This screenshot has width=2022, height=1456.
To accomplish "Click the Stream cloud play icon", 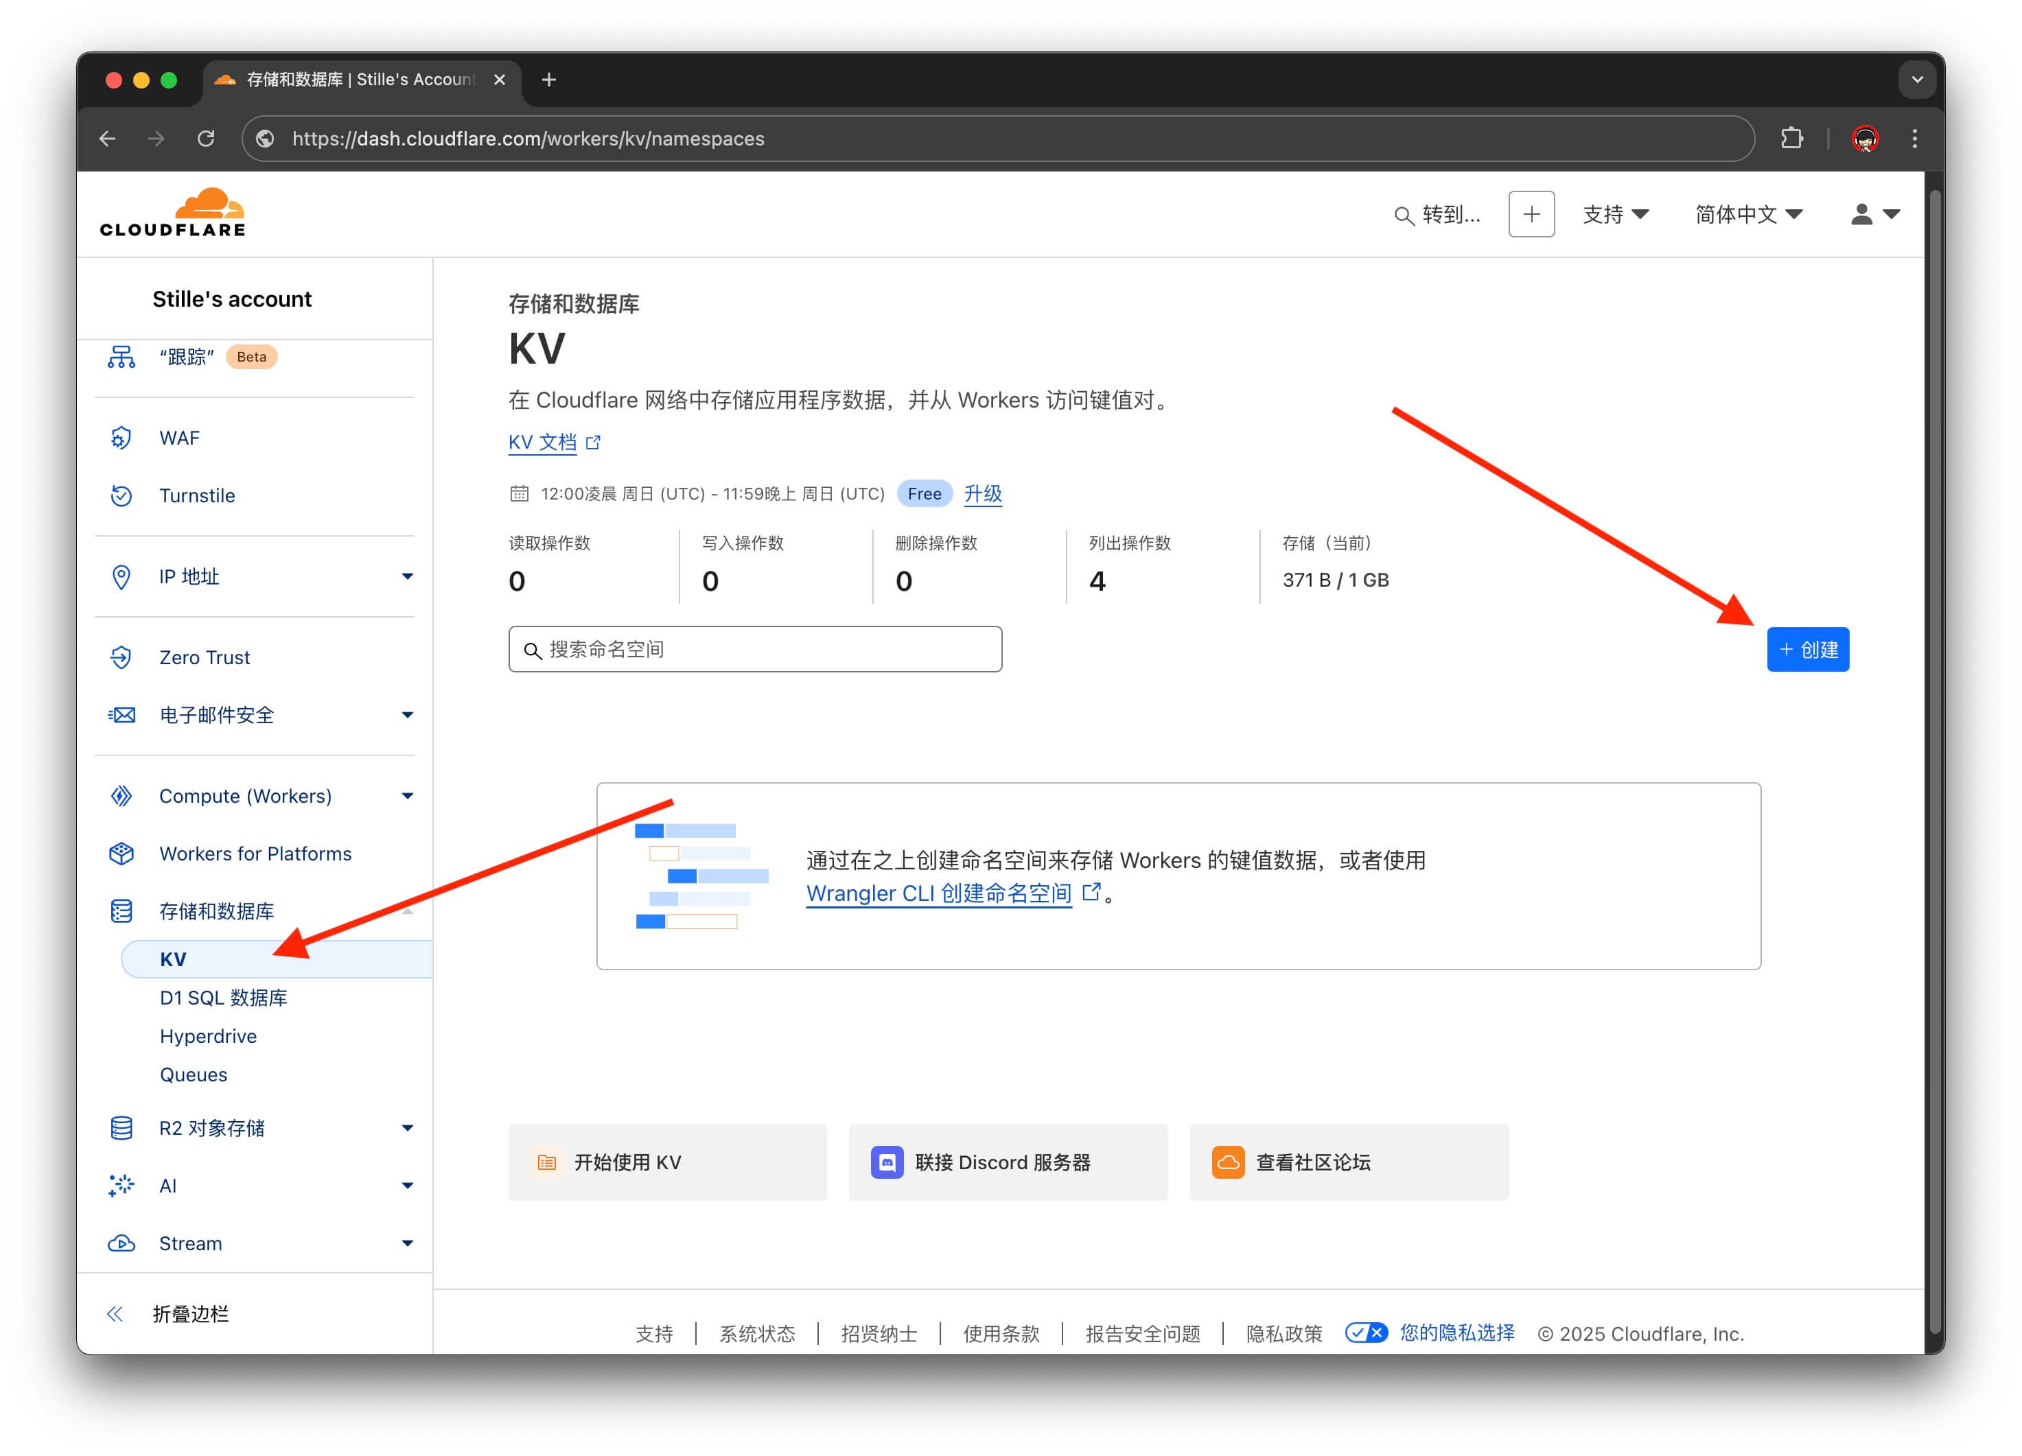I will click(x=121, y=1243).
